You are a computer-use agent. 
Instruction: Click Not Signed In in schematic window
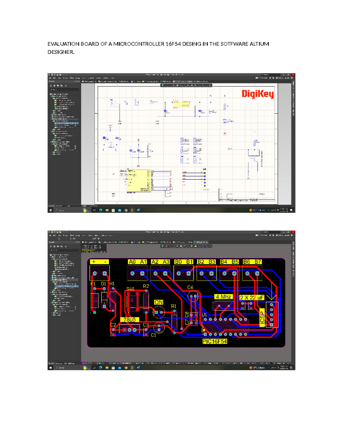283,78
